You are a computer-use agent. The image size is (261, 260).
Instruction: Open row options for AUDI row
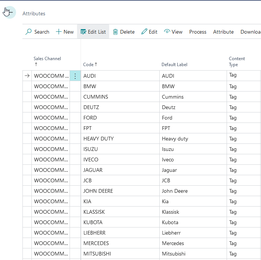pos(75,76)
